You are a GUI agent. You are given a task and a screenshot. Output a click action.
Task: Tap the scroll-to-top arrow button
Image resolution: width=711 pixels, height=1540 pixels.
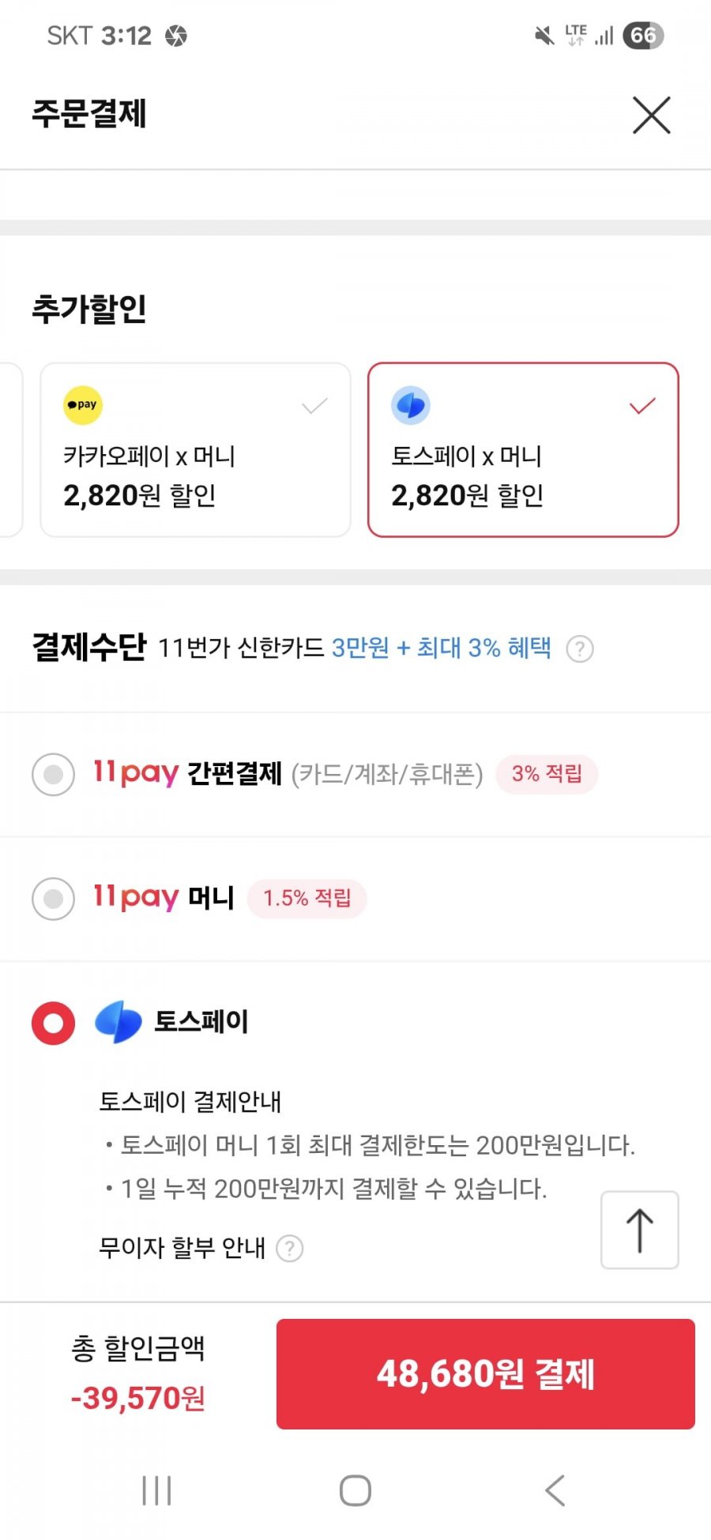(640, 1230)
